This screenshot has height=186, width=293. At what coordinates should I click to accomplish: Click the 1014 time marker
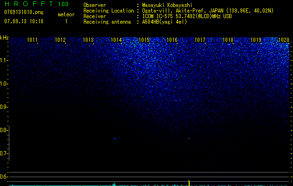click(x=116, y=40)
